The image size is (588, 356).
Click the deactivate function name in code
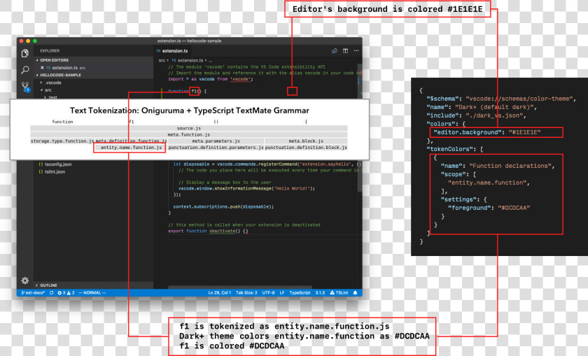[222, 232]
